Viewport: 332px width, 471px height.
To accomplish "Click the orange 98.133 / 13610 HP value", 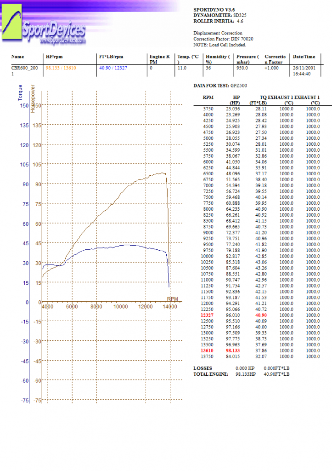I will coord(61,68).
